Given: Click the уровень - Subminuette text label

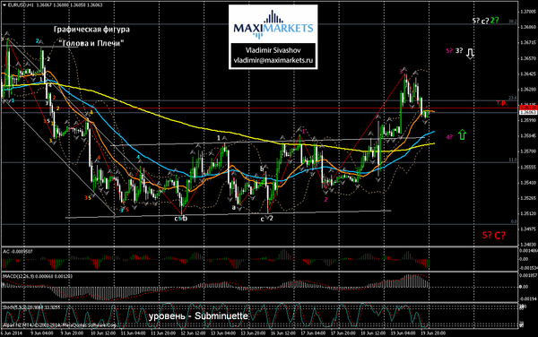Looking at the screenshot, I should pos(198,316).
